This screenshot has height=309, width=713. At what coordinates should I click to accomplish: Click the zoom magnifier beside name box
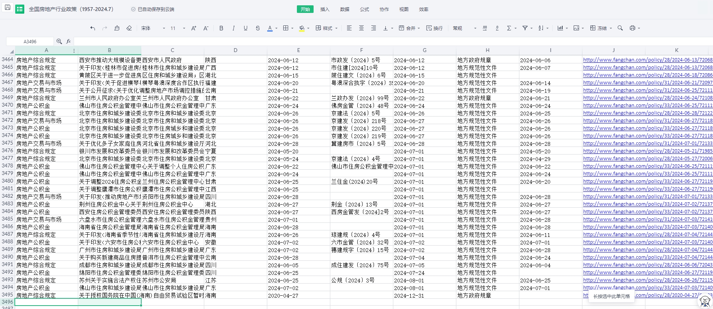[59, 41]
